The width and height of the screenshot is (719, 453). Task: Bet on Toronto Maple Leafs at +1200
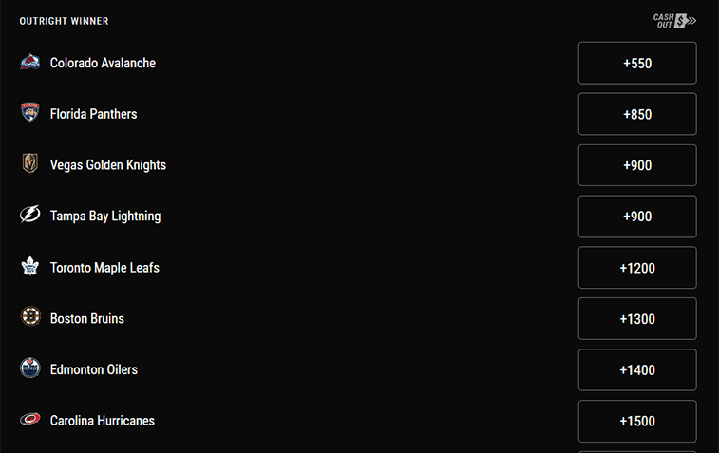pyautogui.click(x=637, y=268)
